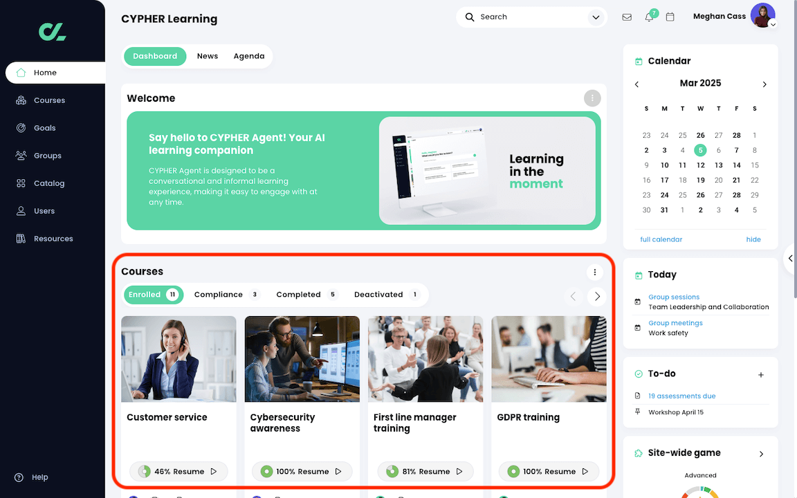Resume Cybersecurity awareness course
Image resolution: width=797 pixels, height=498 pixels.
(x=302, y=472)
